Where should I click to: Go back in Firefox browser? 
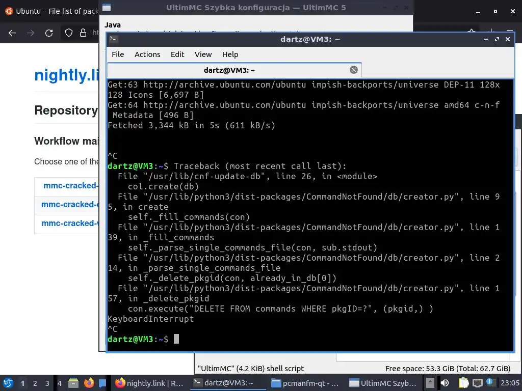[12, 33]
